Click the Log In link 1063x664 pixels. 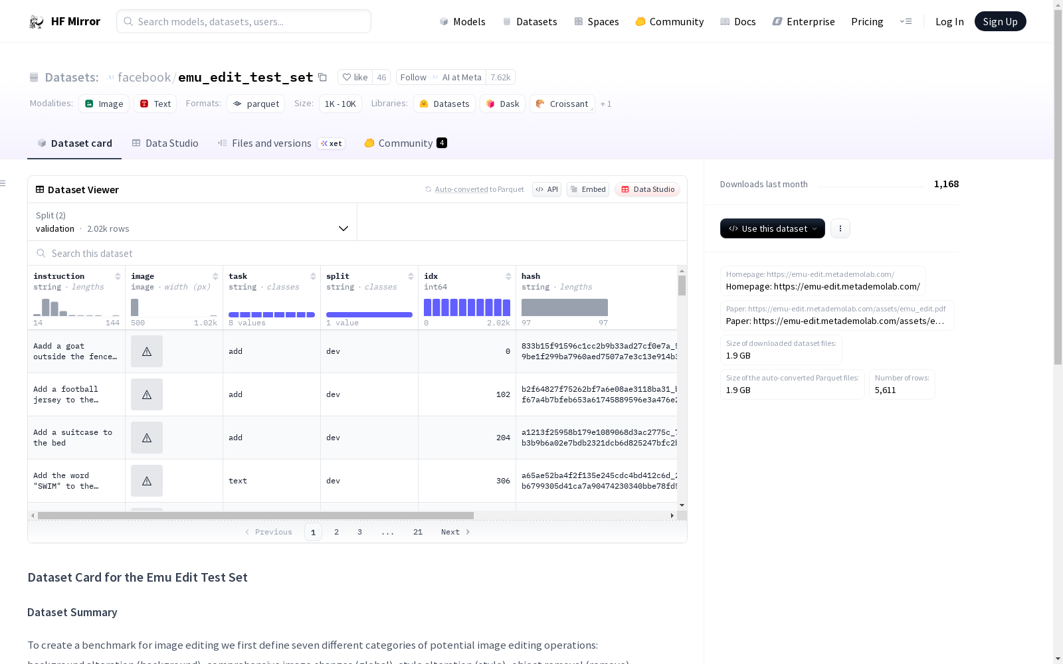[949, 22]
